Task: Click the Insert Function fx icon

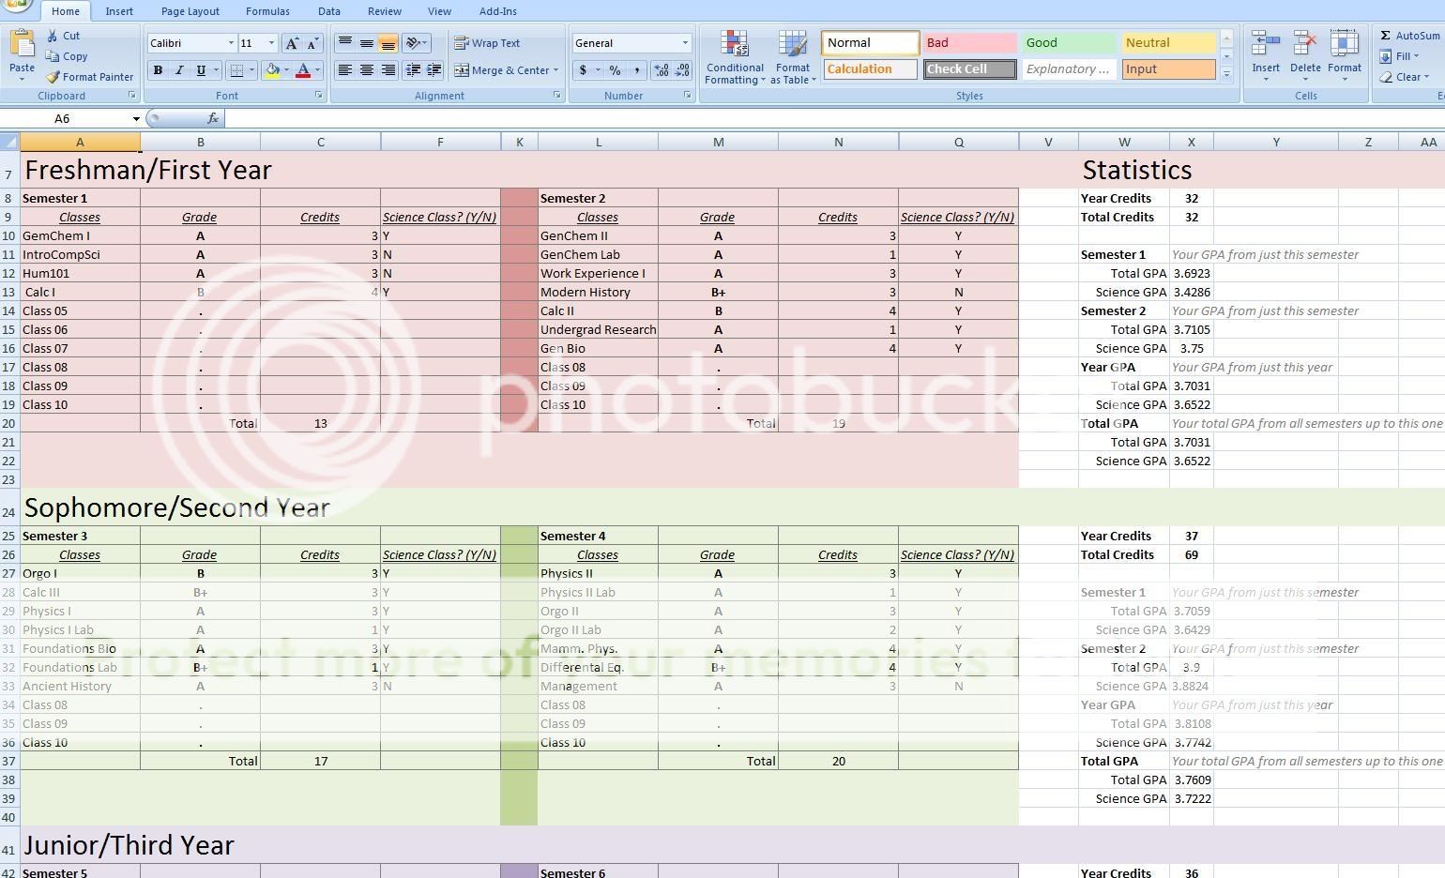Action: click(213, 118)
